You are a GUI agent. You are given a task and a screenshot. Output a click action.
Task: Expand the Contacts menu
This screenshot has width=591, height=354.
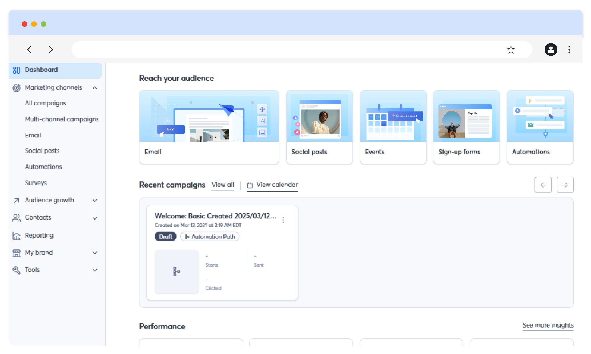point(95,218)
